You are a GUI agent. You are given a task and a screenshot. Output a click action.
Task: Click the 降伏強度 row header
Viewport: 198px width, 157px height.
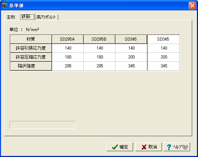31,66
